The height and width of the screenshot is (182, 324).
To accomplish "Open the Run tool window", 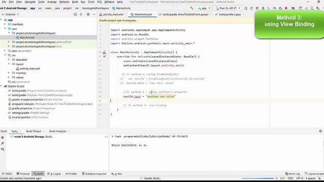I will click(117, 174).
